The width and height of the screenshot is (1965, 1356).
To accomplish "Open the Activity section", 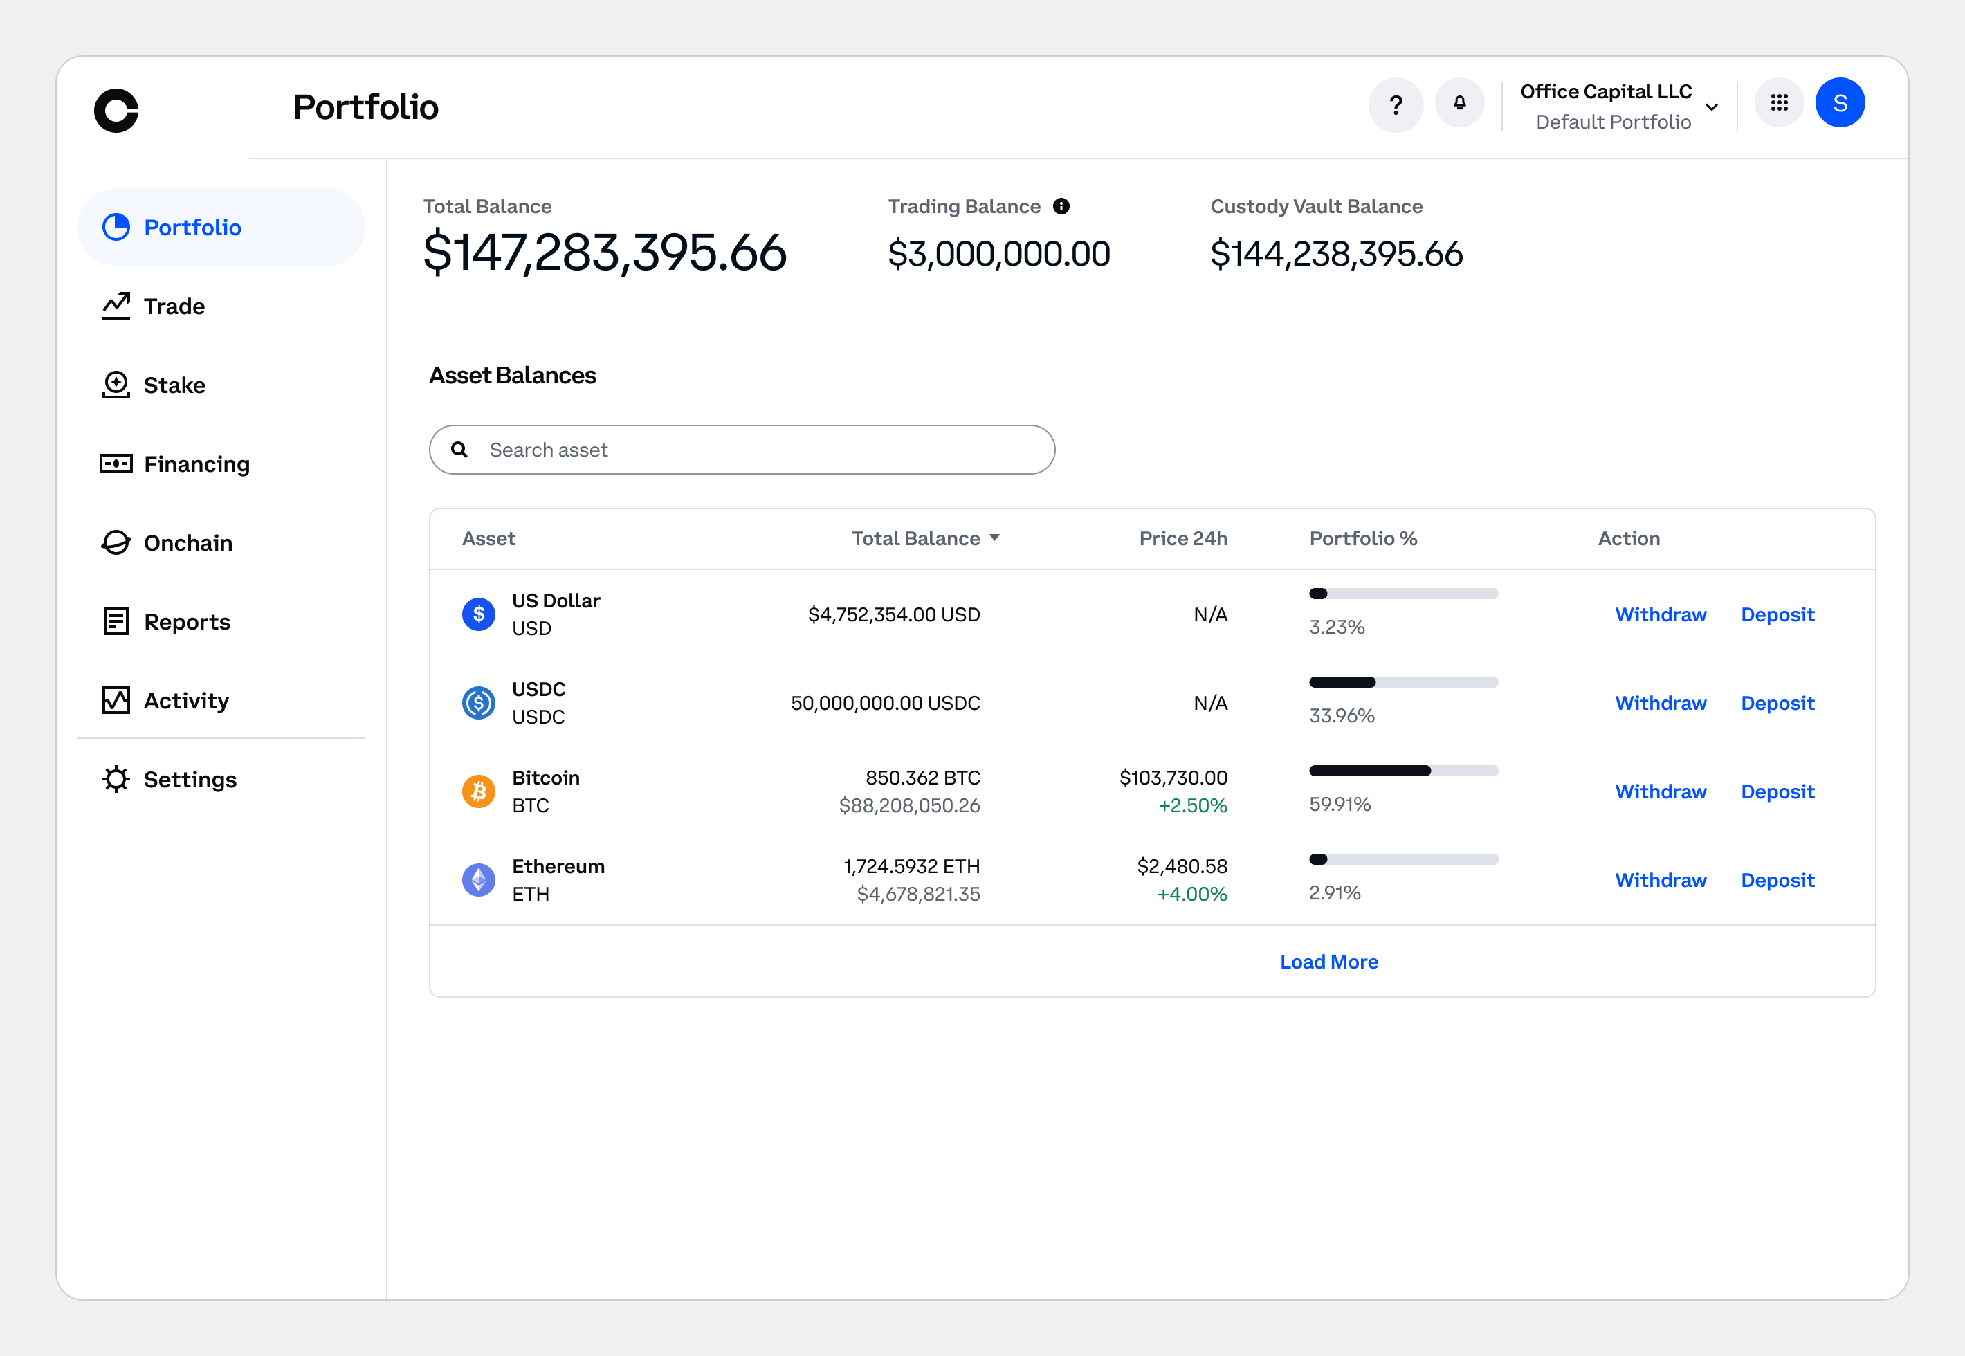I will pos(185,700).
